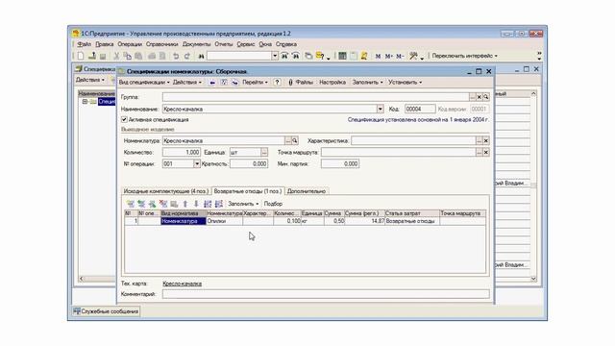The width and height of the screenshot is (615, 346).
Task: Click Действия dropdown in background list window
Action: pyautogui.click(x=90, y=80)
